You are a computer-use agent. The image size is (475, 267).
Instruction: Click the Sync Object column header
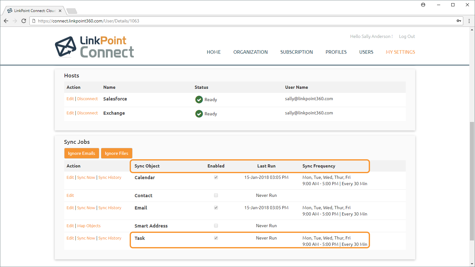(x=147, y=166)
